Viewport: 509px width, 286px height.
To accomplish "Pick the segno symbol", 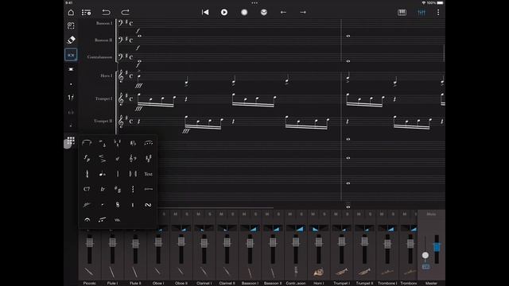I will coord(118,205).
